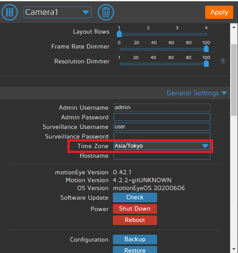
Task: Click the Configuration label
Action: pyautogui.click(x=89, y=239)
